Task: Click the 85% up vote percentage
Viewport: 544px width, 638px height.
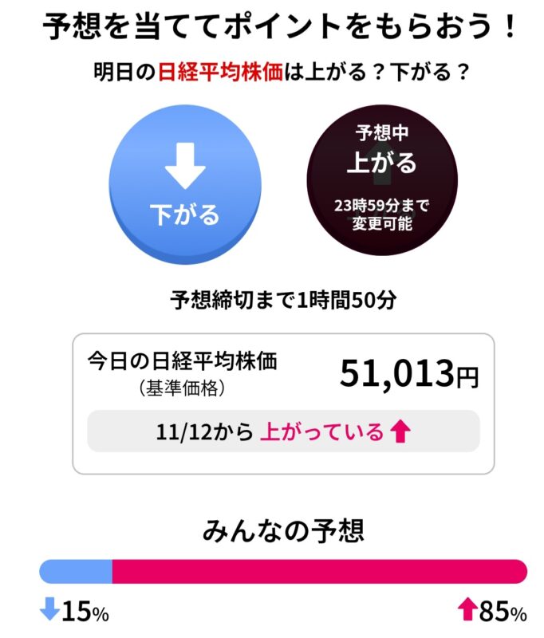Action: pos(503,612)
